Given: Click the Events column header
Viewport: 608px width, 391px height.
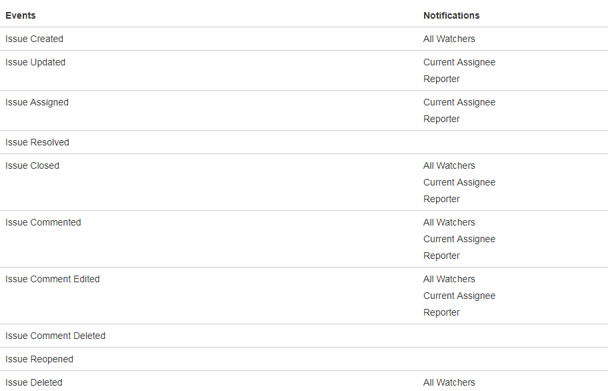Looking at the screenshot, I should coord(21,15).
